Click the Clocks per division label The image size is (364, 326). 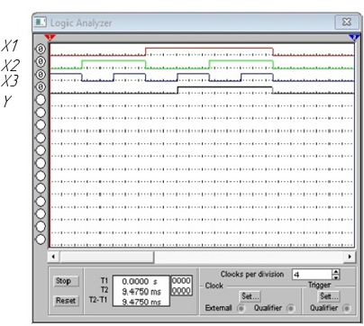pos(252,274)
